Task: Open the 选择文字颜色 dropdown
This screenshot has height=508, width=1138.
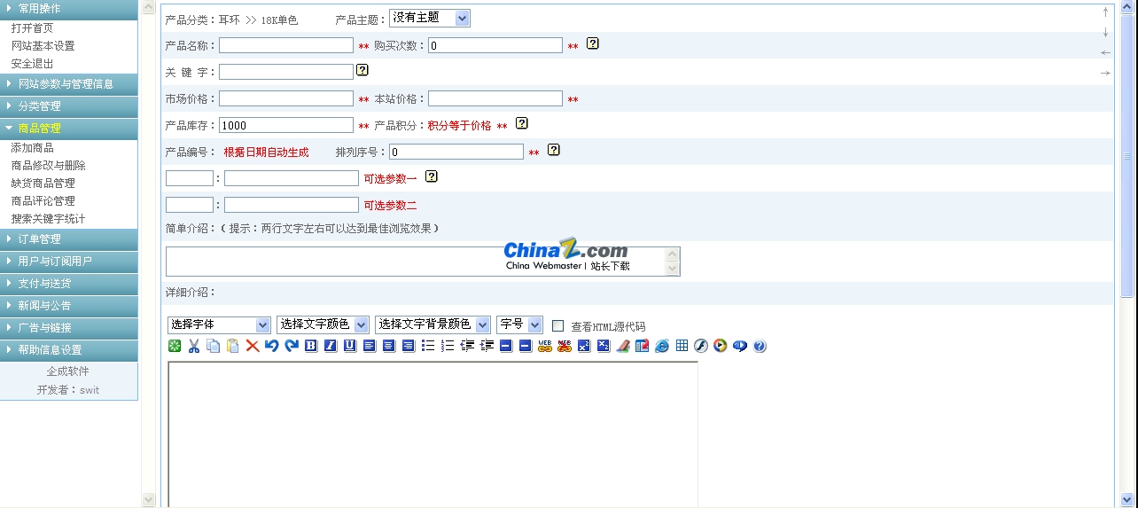Action: pos(323,324)
